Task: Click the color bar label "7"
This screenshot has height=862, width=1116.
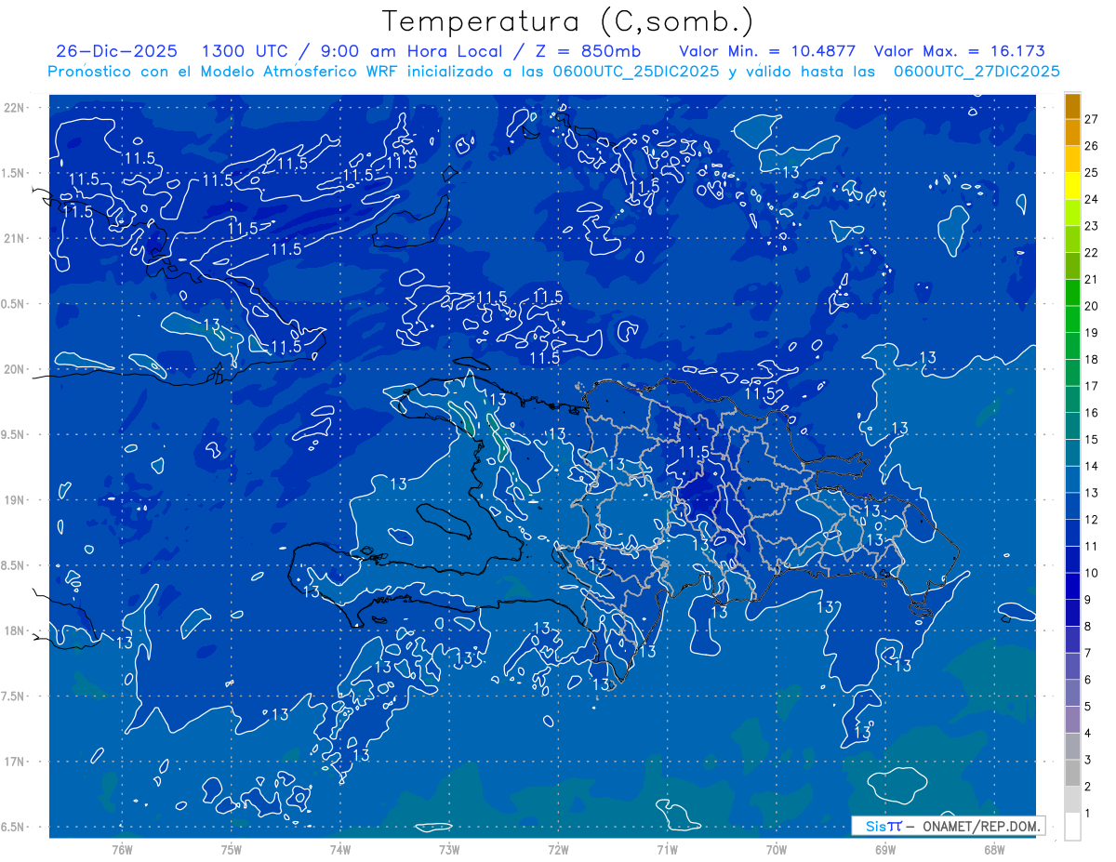Action: pyautogui.click(x=1088, y=654)
